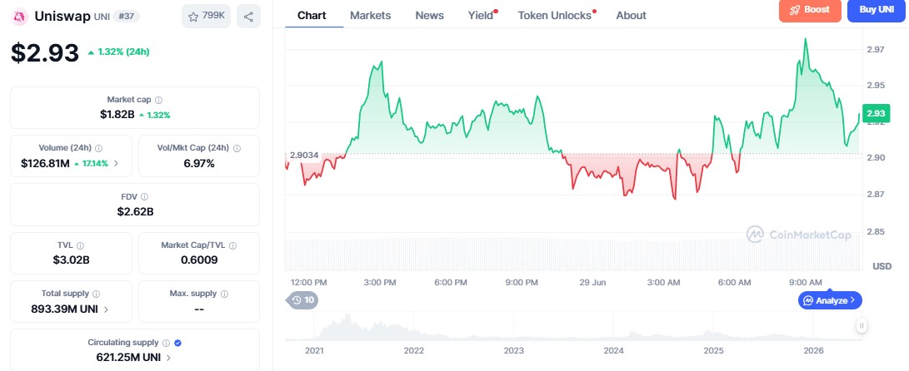Open the Markets tab
Screen dimensions: 909x371
coord(371,16)
